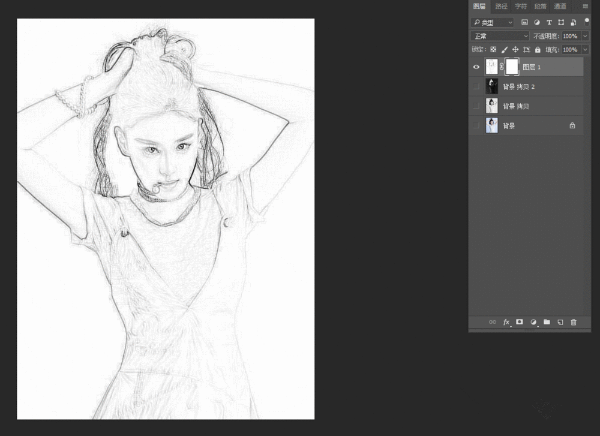Switch to the 通道 tab

(x=560, y=7)
